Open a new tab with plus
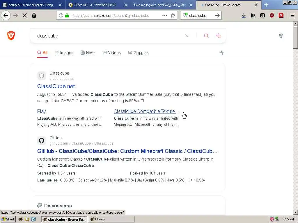The image size is (298, 223). coord(266,5)
